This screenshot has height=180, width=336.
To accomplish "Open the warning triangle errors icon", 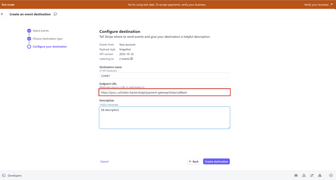I will (304, 175).
